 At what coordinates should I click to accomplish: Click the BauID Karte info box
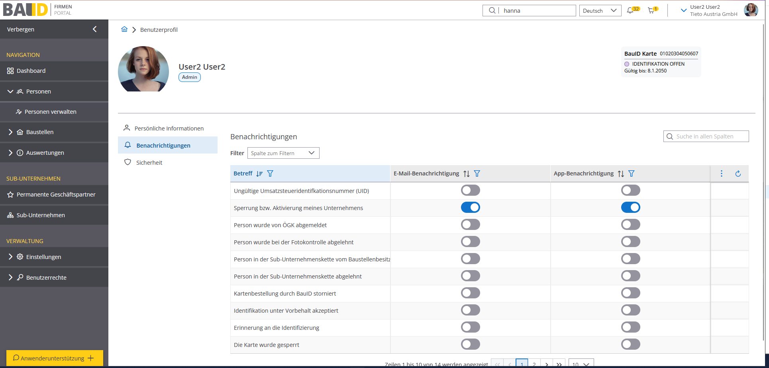(x=661, y=62)
